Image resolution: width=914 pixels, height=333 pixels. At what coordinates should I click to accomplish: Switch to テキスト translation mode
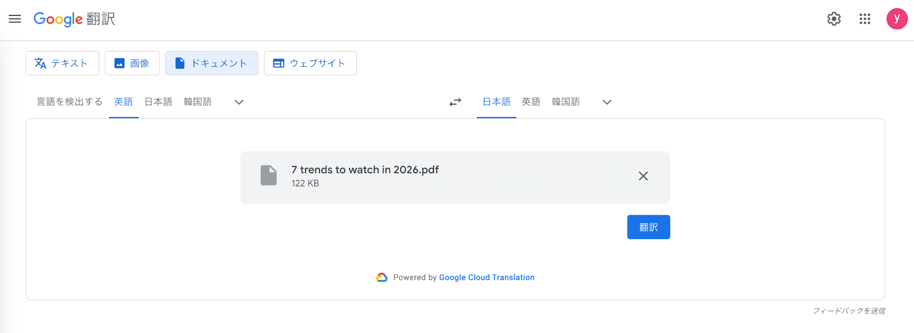(62, 63)
